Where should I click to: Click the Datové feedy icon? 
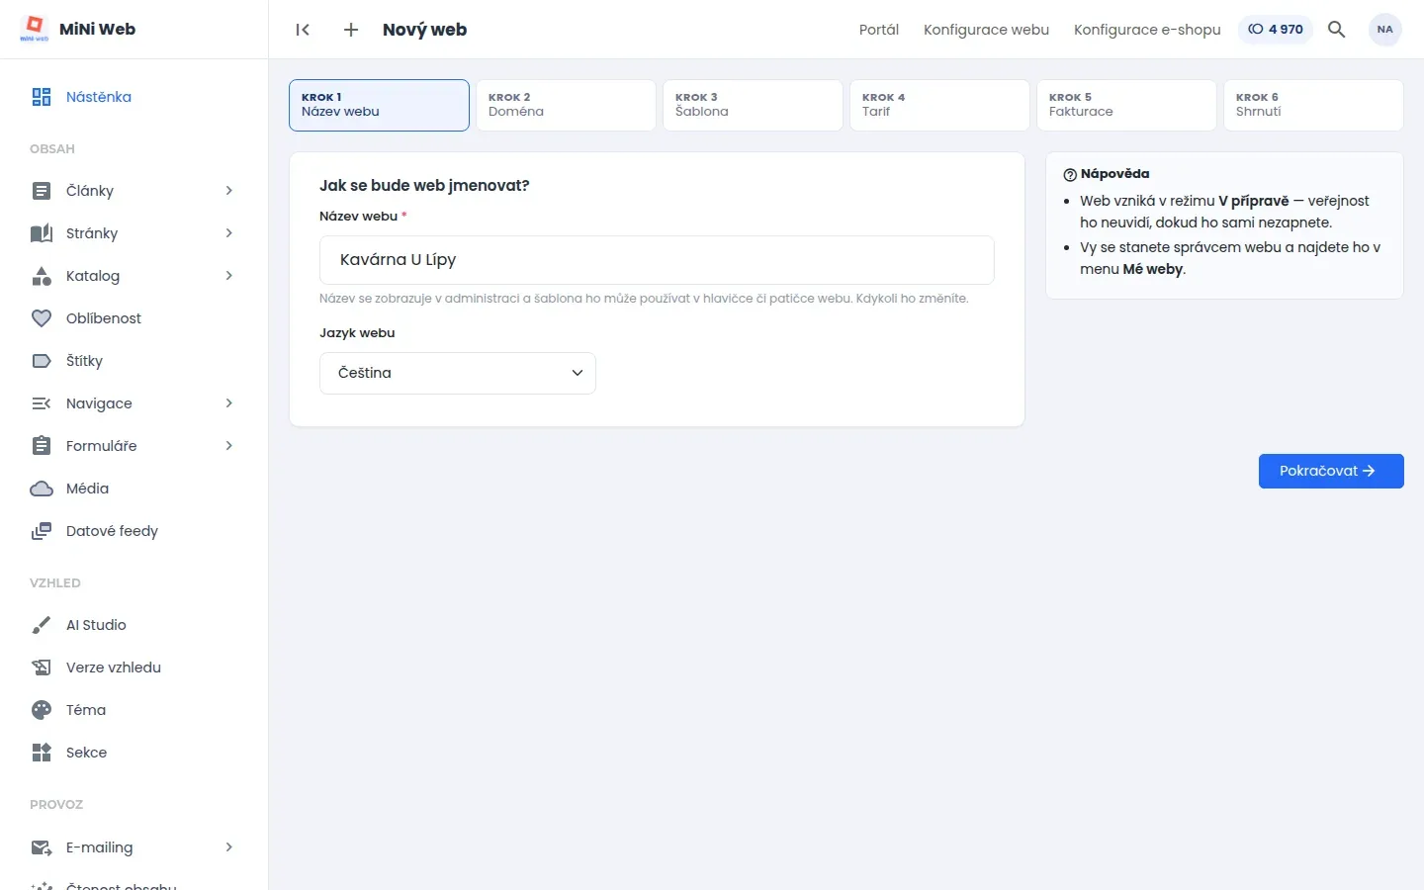coord(42,531)
